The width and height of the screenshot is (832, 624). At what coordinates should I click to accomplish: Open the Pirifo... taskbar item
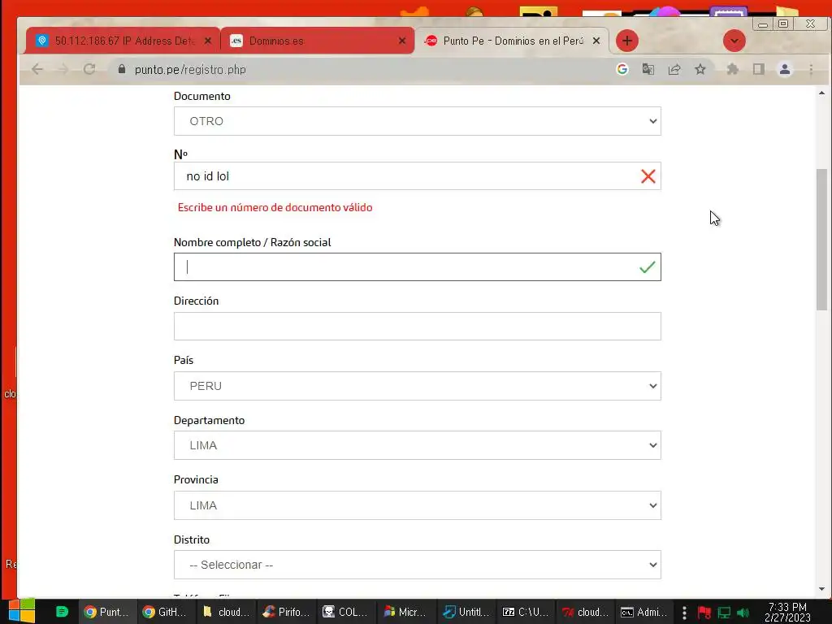point(286,612)
